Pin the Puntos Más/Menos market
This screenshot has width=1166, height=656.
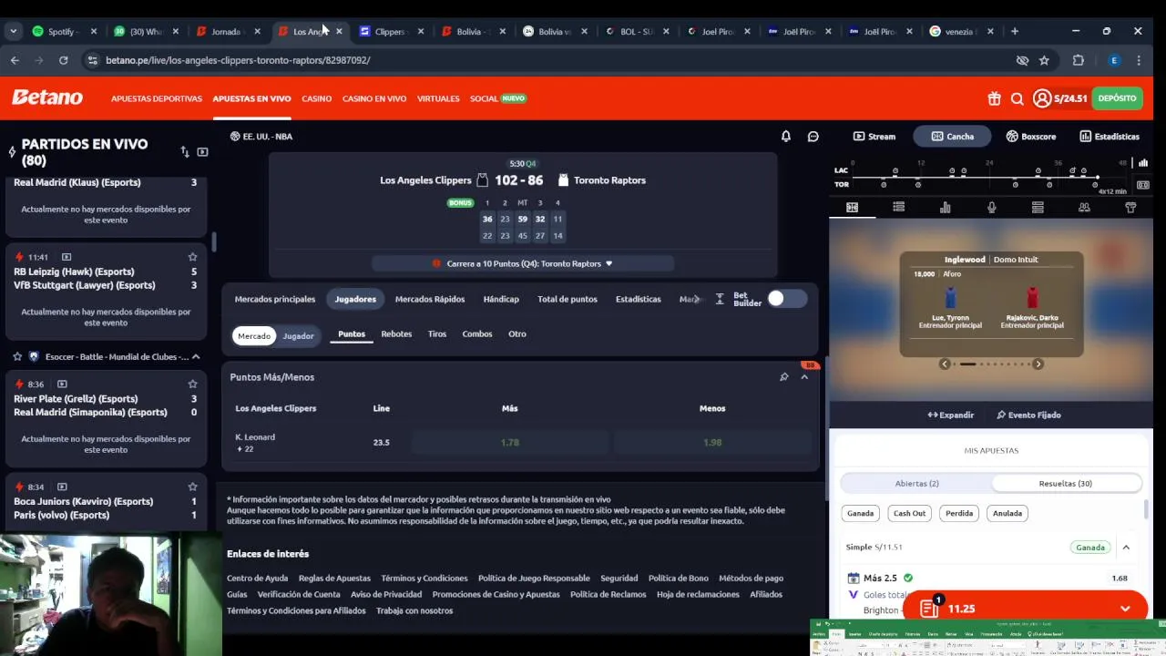click(783, 377)
